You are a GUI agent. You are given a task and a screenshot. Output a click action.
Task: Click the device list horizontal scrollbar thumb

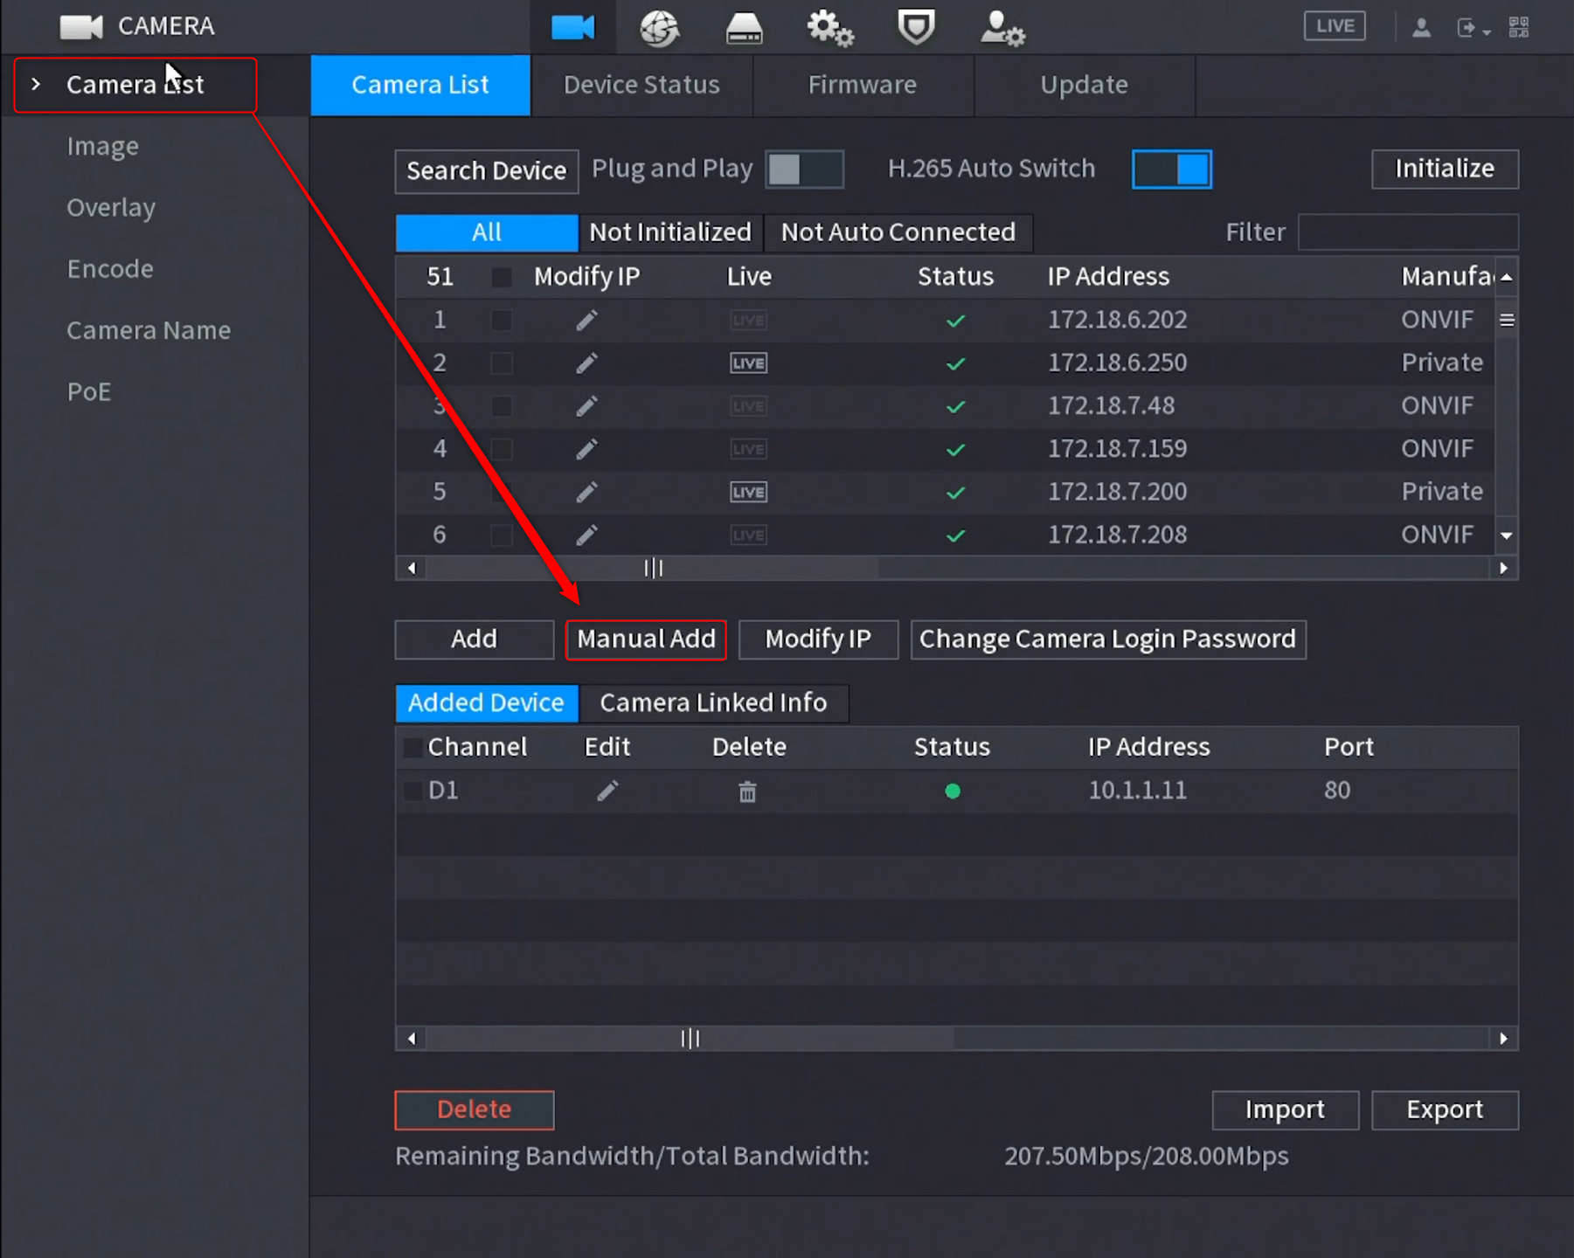click(653, 569)
